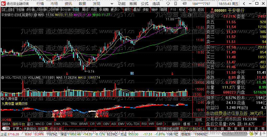Toggle the 弹 popup switch

point(6,128)
